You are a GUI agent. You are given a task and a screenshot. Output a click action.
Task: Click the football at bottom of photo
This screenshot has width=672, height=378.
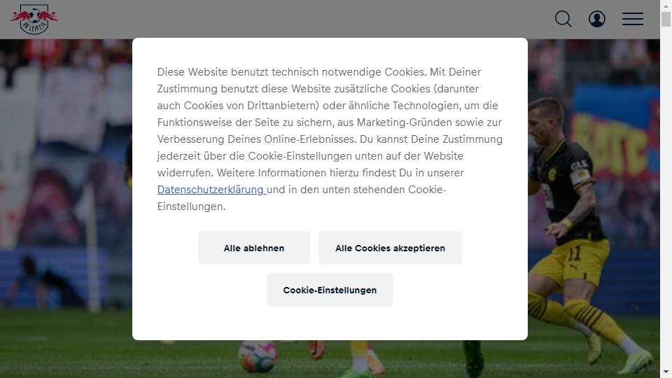click(x=258, y=356)
